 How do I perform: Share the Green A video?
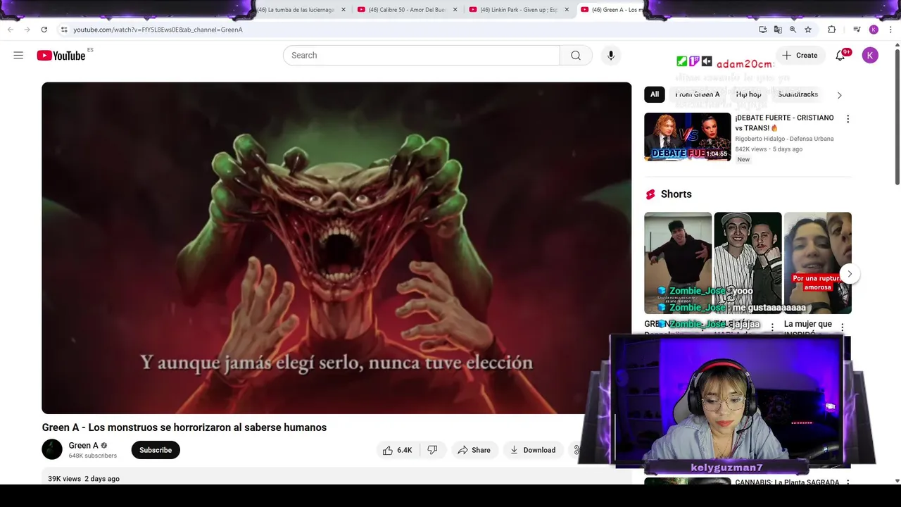click(474, 450)
